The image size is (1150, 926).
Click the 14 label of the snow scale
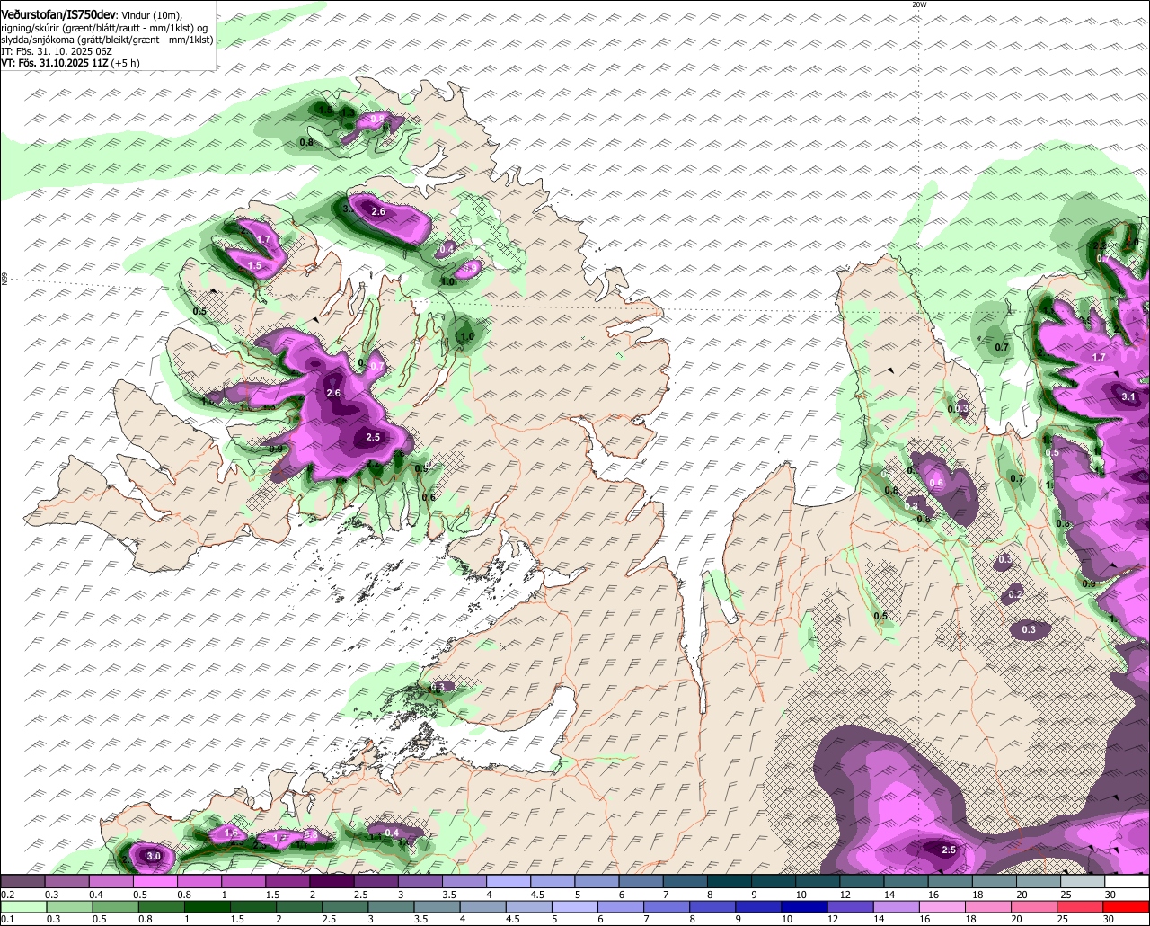tap(889, 895)
